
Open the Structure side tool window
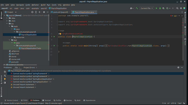(x=1, y=79)
